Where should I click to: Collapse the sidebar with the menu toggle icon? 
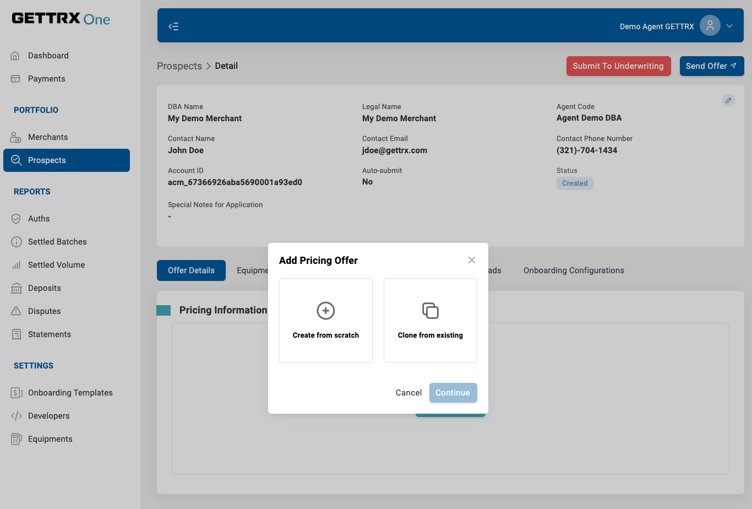(173, 26)
